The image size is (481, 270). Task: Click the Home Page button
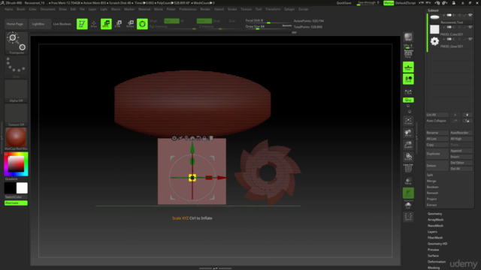pos(15,24)
